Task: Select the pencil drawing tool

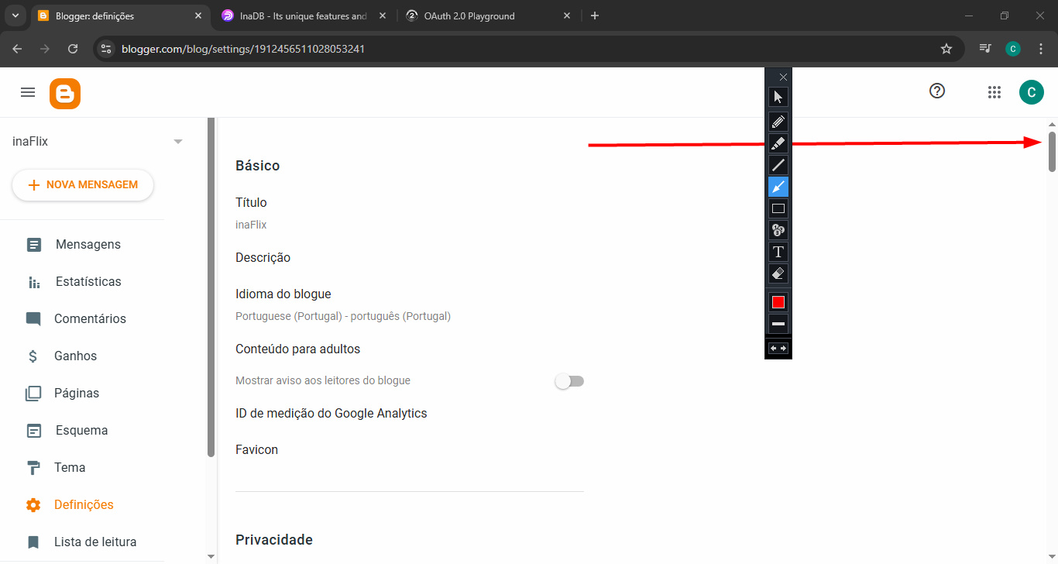Action: [778, 121]
